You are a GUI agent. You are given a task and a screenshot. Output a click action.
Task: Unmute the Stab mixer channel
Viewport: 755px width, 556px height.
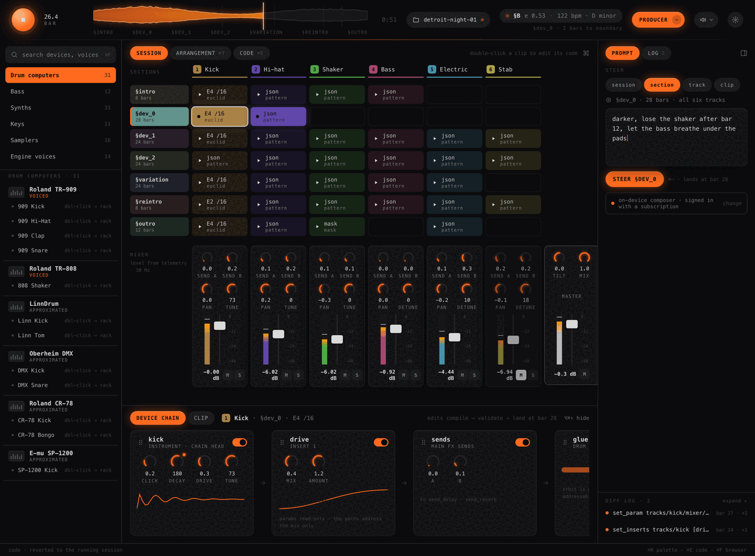pyautogui.click(x=521, y=375)
